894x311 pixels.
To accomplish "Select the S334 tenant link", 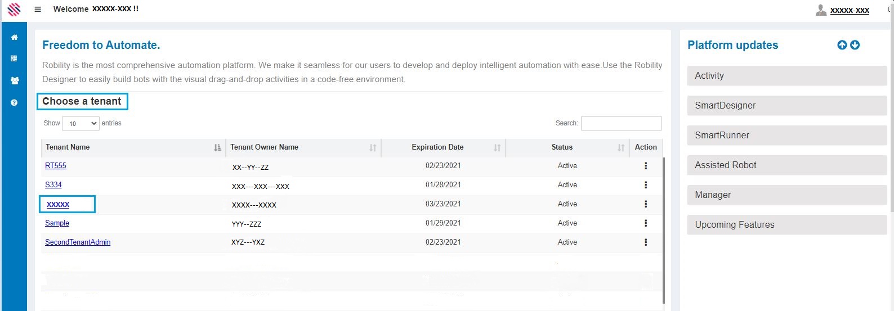I will click(53, 185).
